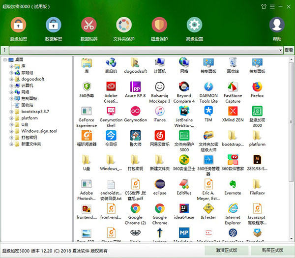Select 回收站 in the folder tree
The image size is (295, 258).
coord(27,105)
